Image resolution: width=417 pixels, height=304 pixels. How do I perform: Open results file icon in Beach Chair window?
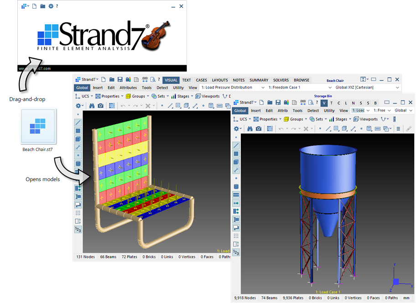pyautogui.click(x=128, y=79)
